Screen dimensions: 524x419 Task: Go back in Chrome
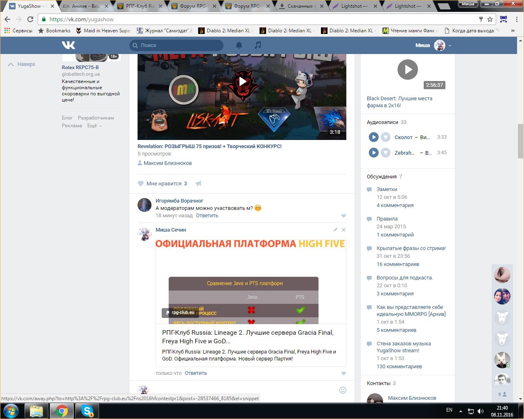7,19
